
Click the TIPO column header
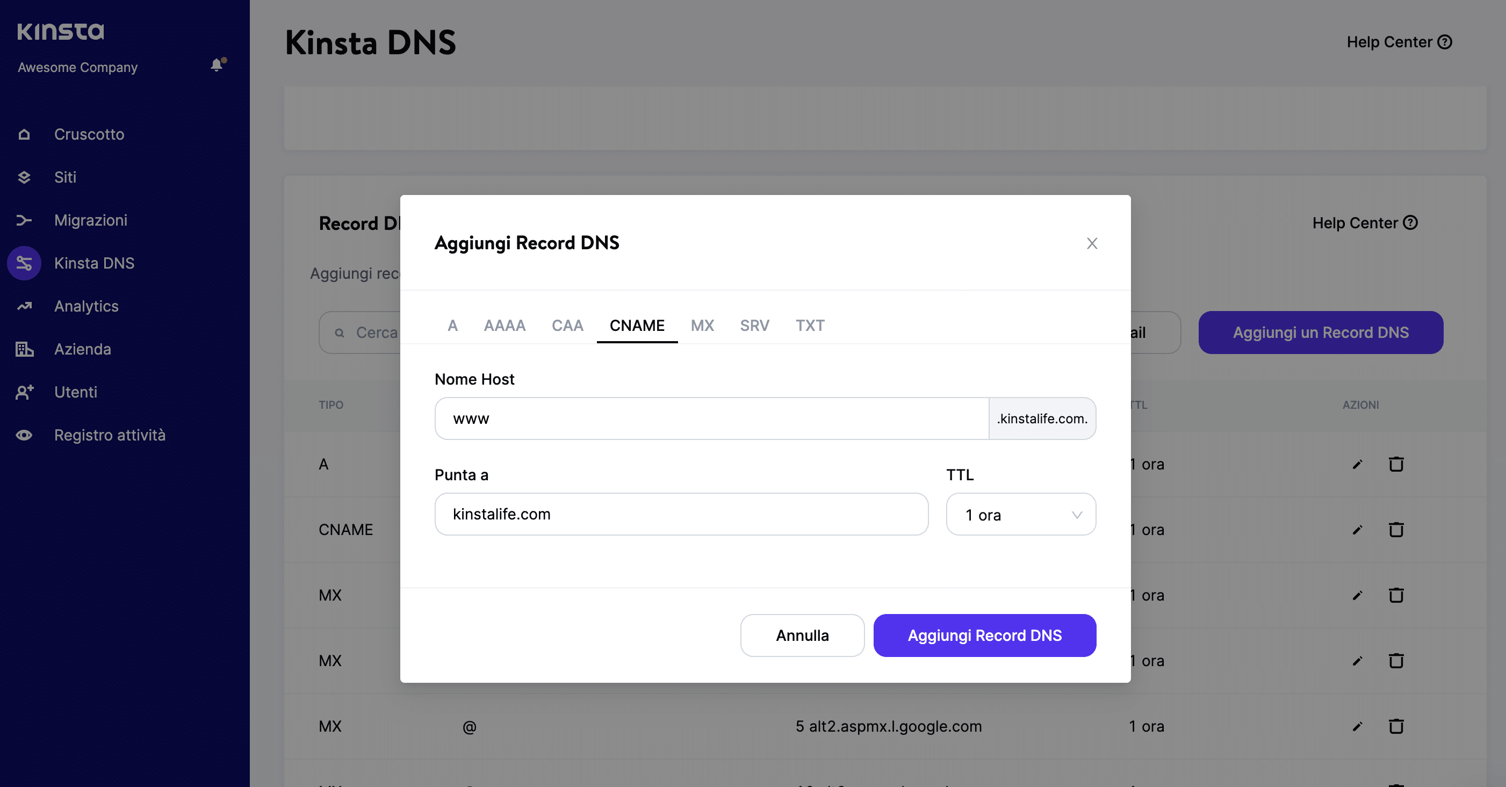331,405
